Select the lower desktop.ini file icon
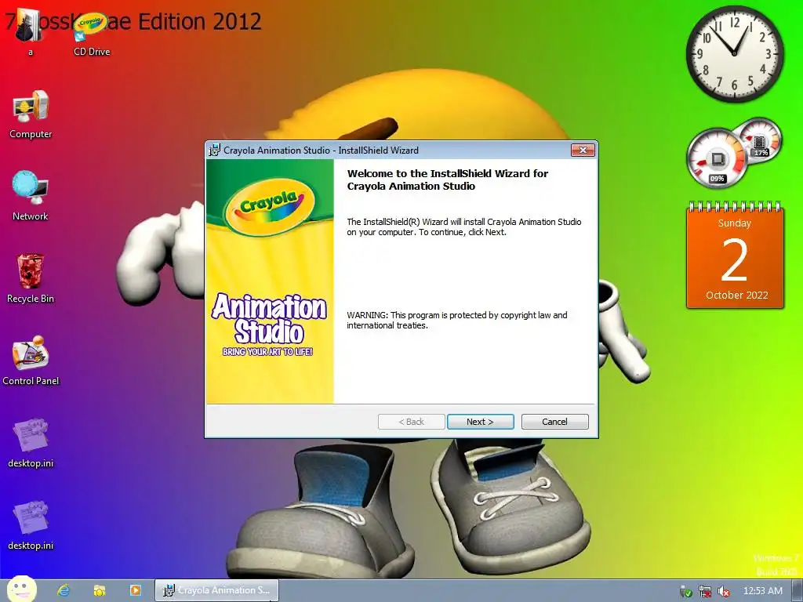803x602 pixels. coord(31,525)
